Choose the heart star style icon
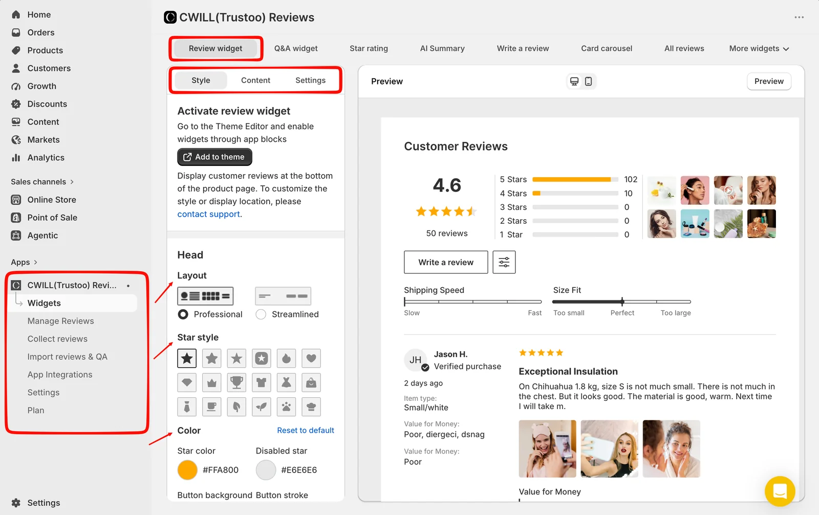This screenshot has width=819, height=515. (x=311, y=358)
